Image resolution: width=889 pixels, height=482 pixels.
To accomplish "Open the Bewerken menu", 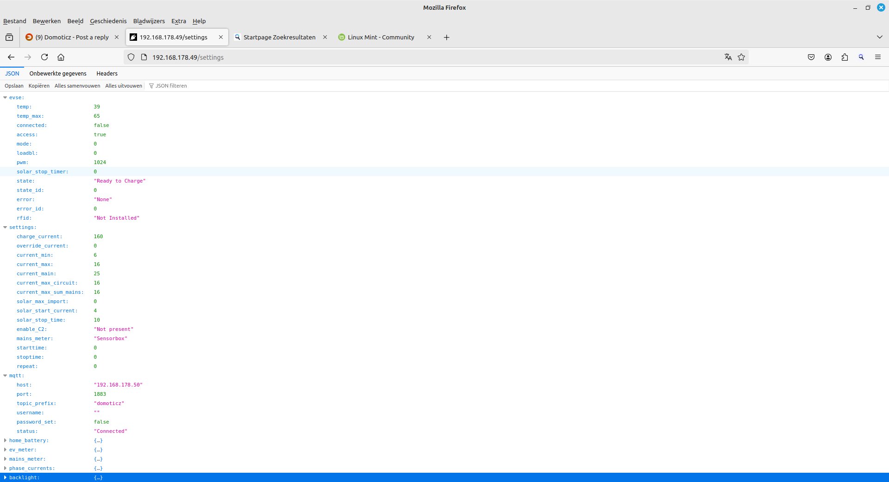I will coord(47,21).
